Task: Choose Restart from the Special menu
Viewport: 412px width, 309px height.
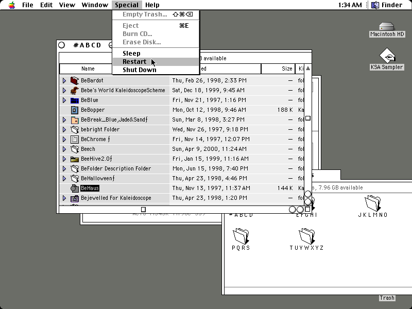Action: click(x=156, y=61)
